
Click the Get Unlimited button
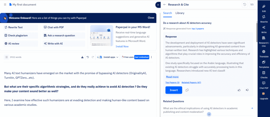point(142,57)
